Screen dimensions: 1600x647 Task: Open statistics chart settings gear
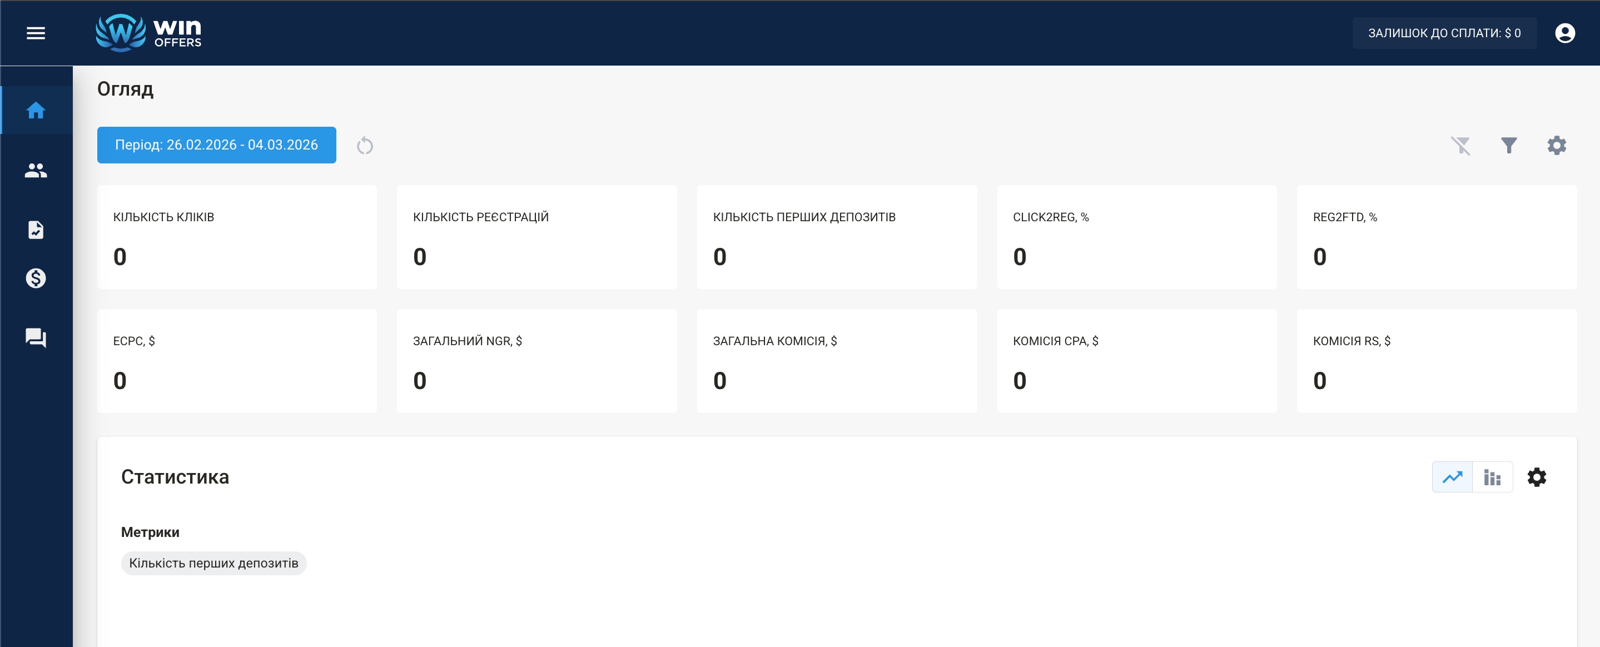tap(1537, 477)
